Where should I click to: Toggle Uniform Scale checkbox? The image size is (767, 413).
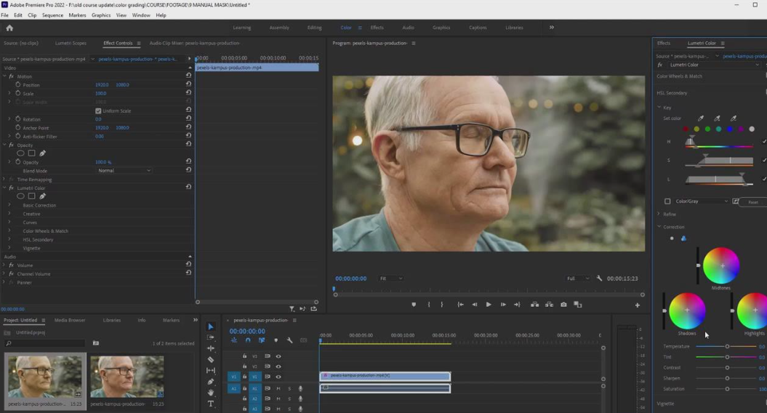98,111
